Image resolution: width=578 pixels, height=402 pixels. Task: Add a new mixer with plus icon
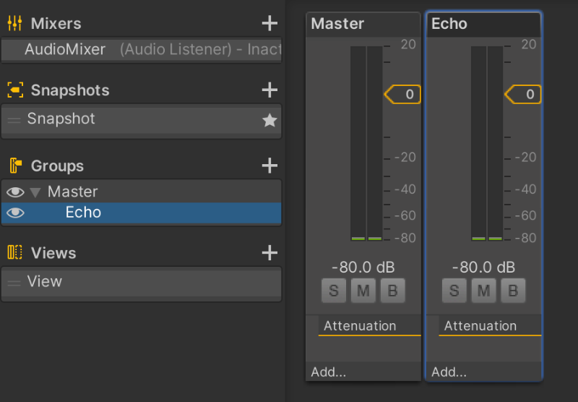click(269, 24)
